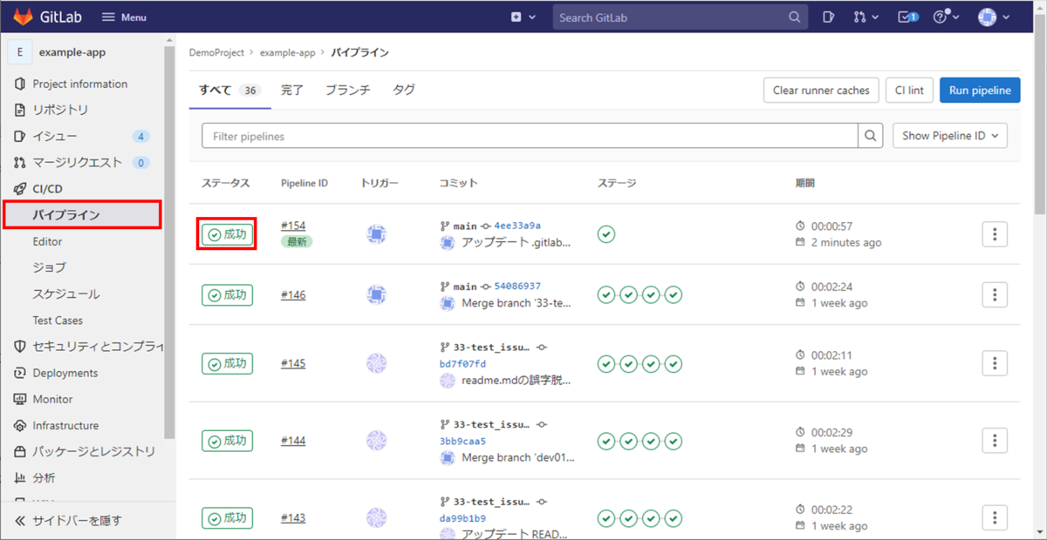Screen dimensions: 1047x540
Task: Click 成功 status badge for pipeline #154
Action: [227, 234]
